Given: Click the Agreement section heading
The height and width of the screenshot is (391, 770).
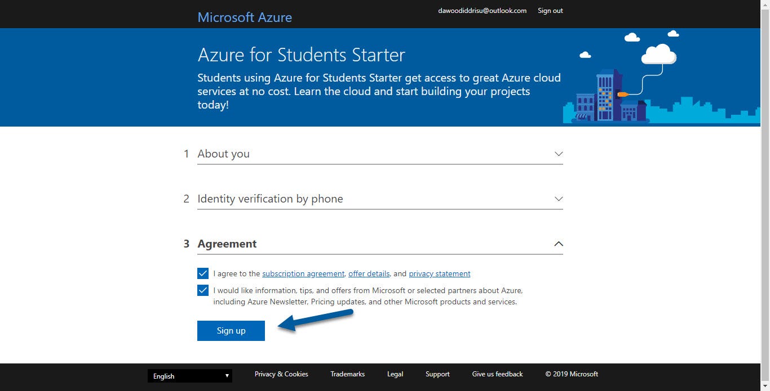Looking at the screenshot, I should (227, 244).
